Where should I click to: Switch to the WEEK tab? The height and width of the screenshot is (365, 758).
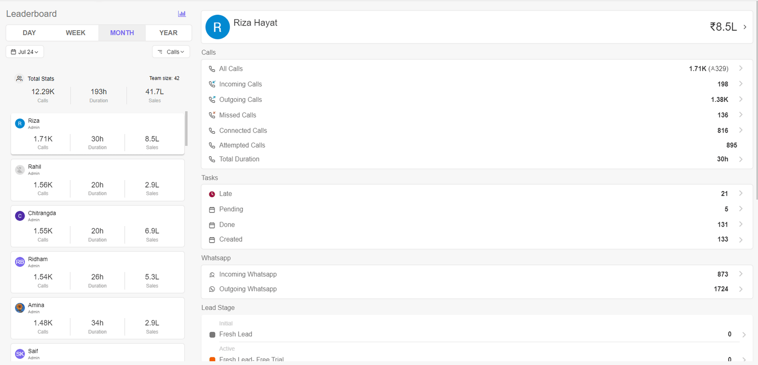(75, 33)
